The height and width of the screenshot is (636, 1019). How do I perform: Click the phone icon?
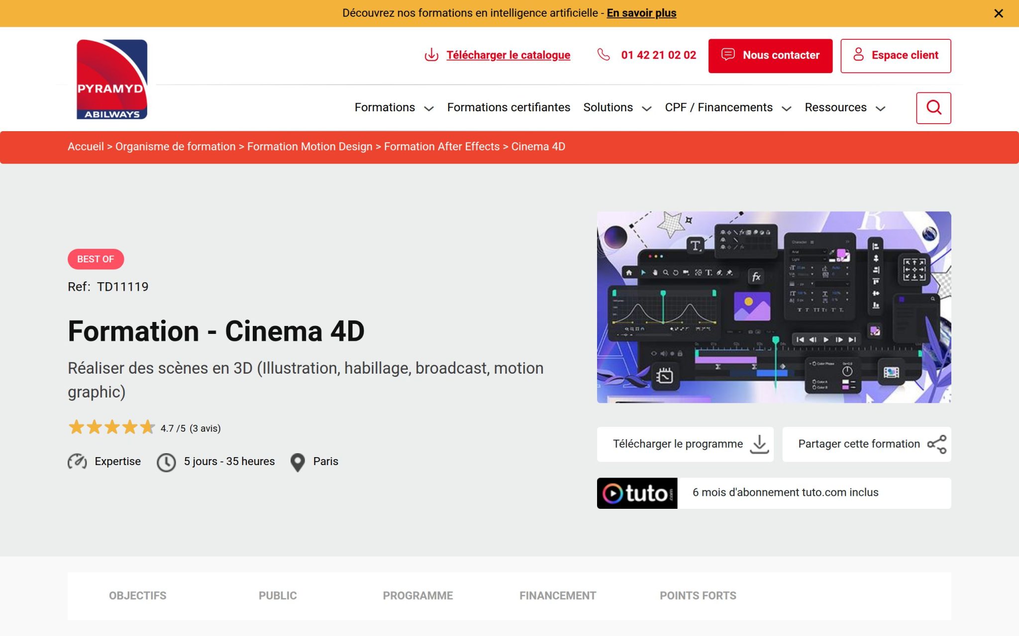click(x=604, y=55)
